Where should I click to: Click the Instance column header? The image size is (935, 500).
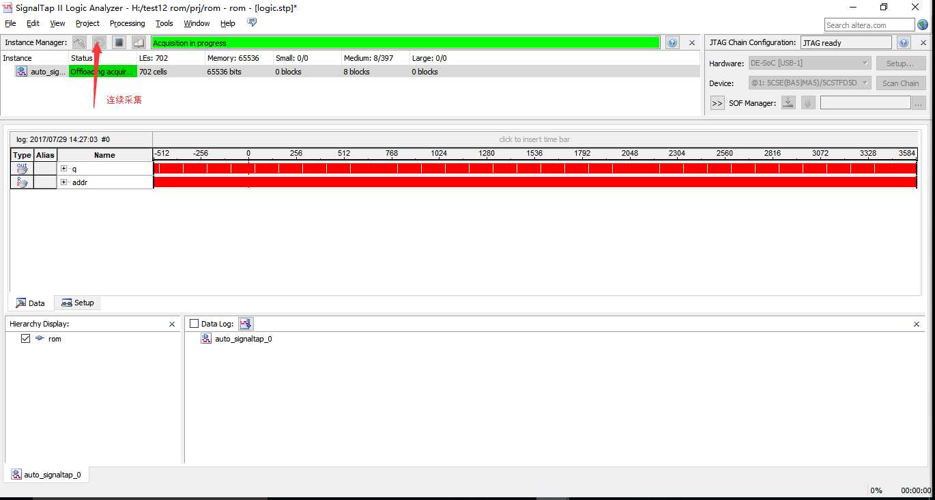(34, 58)
